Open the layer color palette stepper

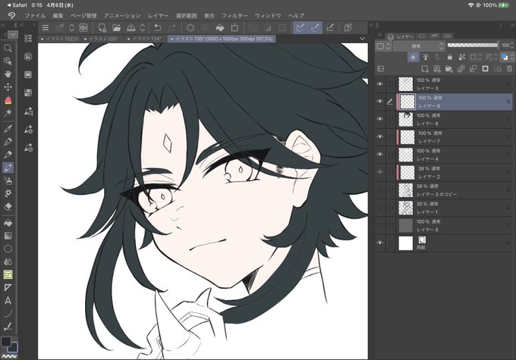(512, 57)
